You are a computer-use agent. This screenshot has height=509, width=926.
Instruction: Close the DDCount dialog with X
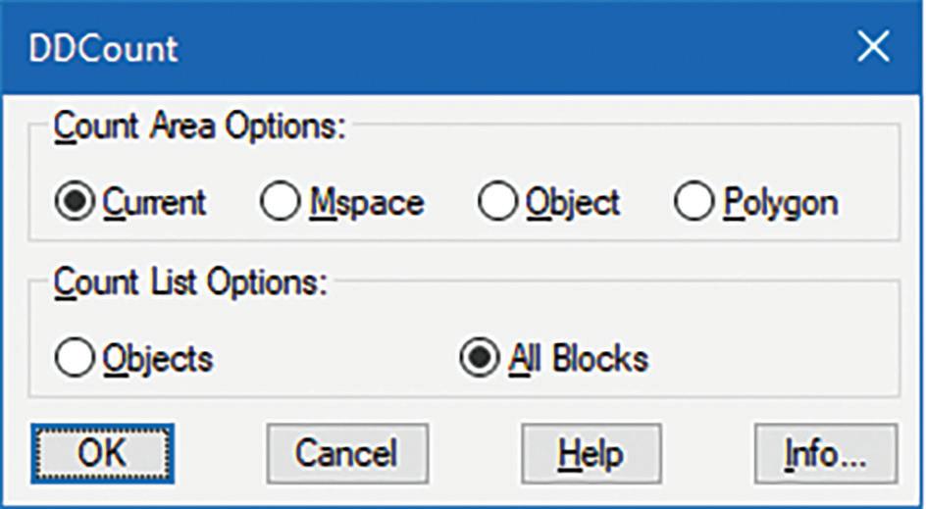[872, 47]
